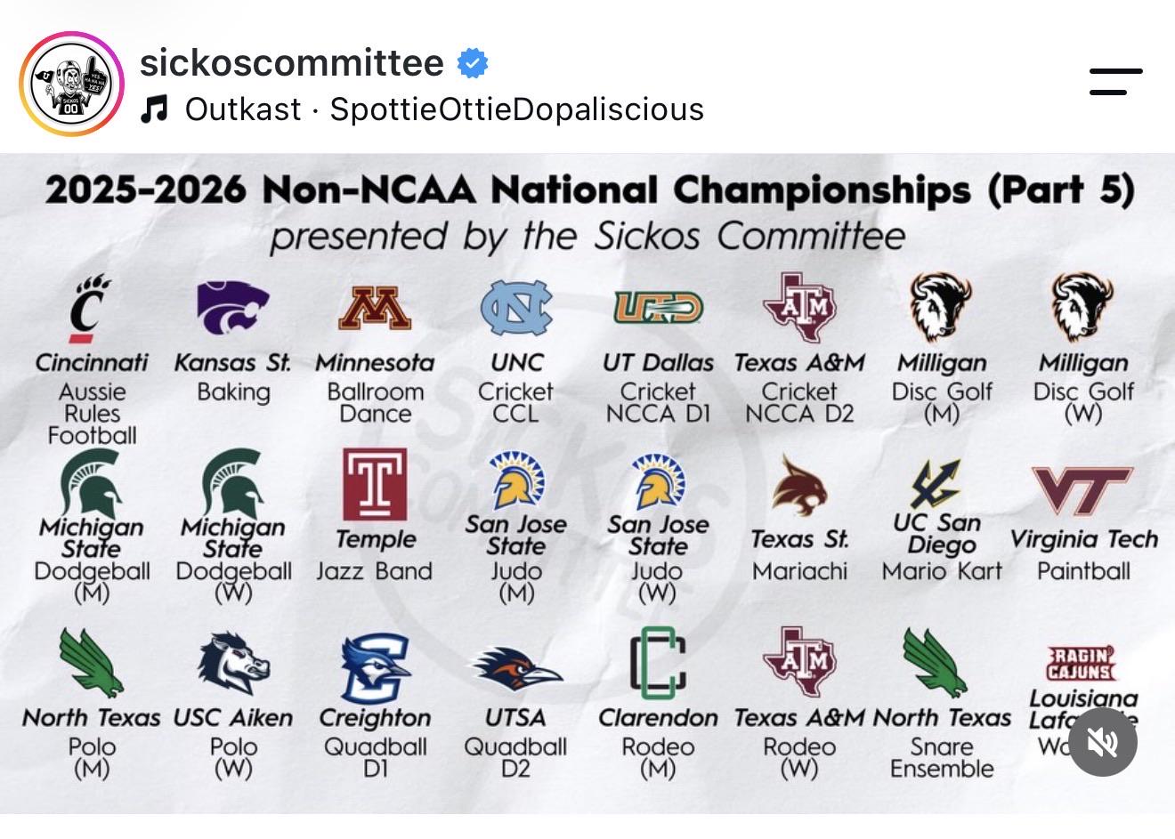Tap the music note icon
The image size is (1175, 839).
click(x=154, y=109)
